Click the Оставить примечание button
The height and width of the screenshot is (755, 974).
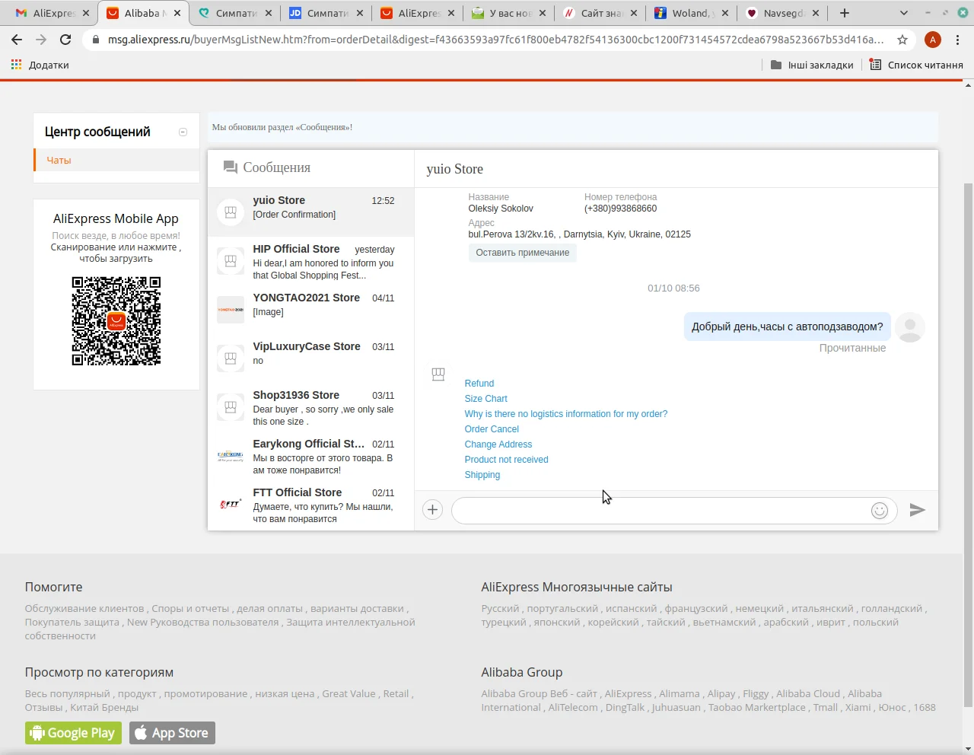[x=523, y=253]
